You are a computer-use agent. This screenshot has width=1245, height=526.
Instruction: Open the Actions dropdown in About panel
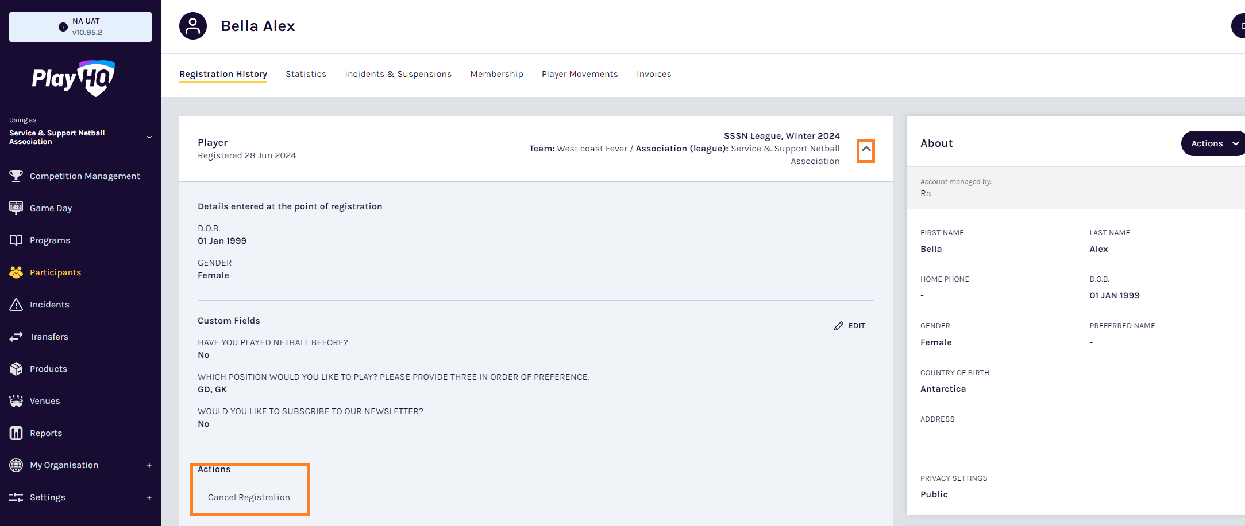[x=1212, y=143]
